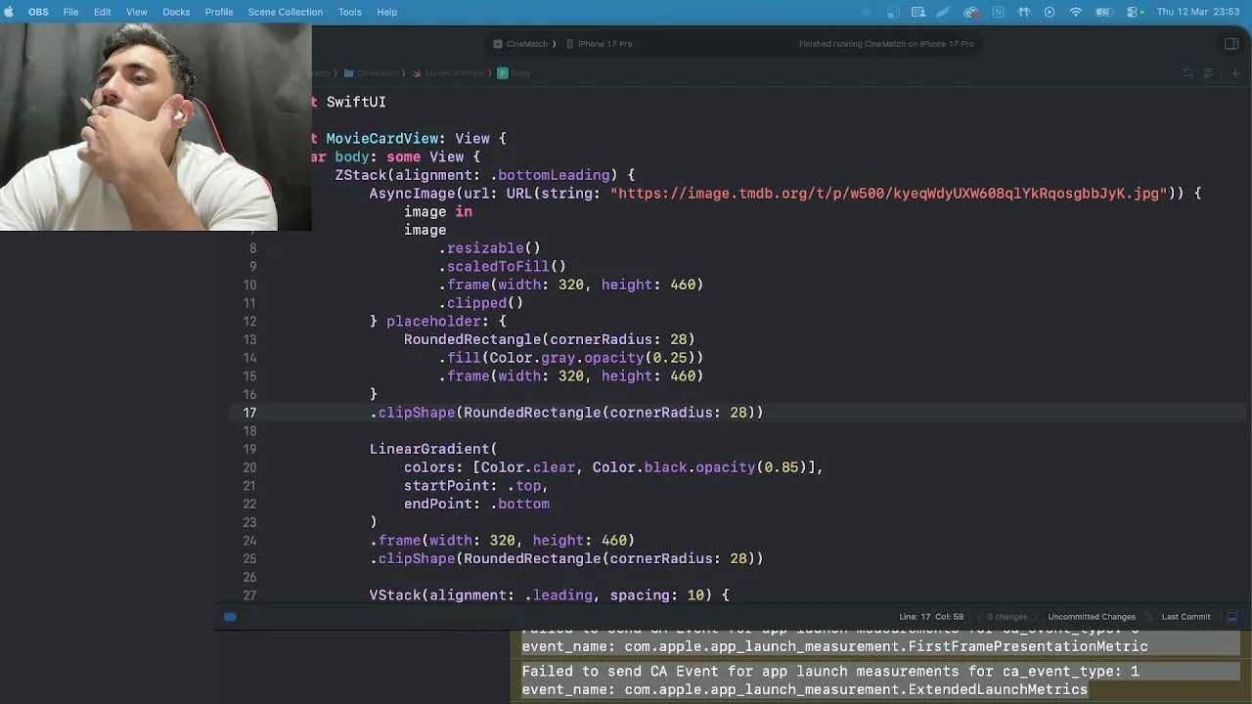Toggle the Xcode inspector panel icon
The height and width of the screenshot is (704, 1252).
pos(1231,44)
